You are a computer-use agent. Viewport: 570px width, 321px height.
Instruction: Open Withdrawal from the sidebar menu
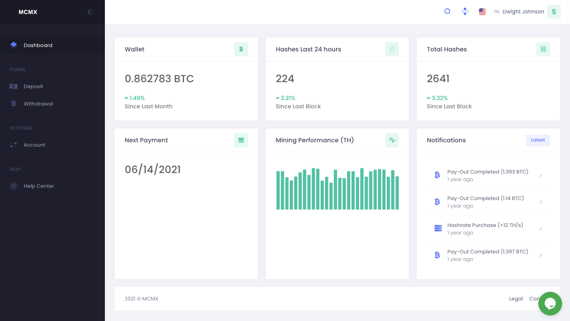pyautogui.click(x=38, y=104)
